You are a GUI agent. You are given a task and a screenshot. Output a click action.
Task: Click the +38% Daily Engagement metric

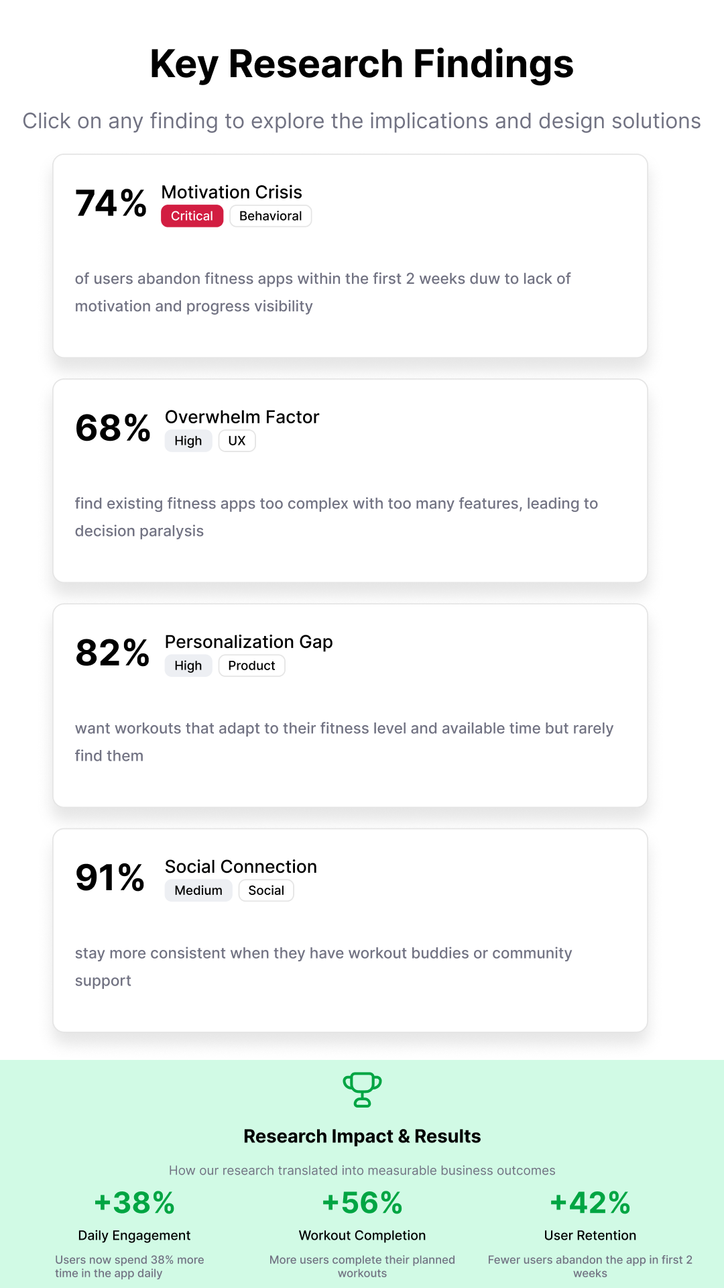point(134,1203)
